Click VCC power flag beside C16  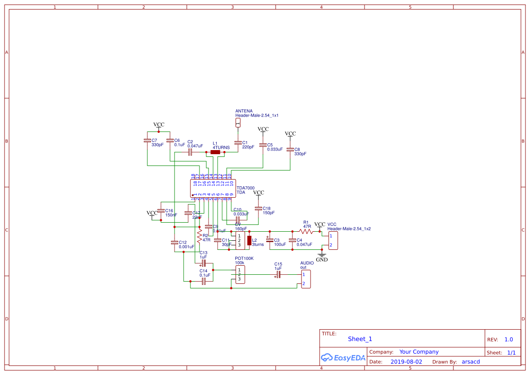pos(152,214)
